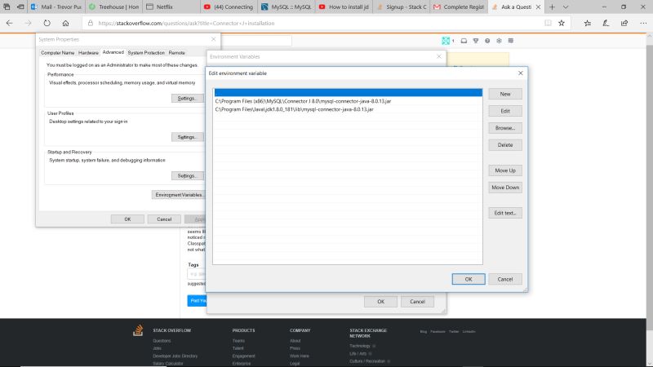
Task: Open Stack Overflow achievements trophy icon
Action: [x=476, y=41]
